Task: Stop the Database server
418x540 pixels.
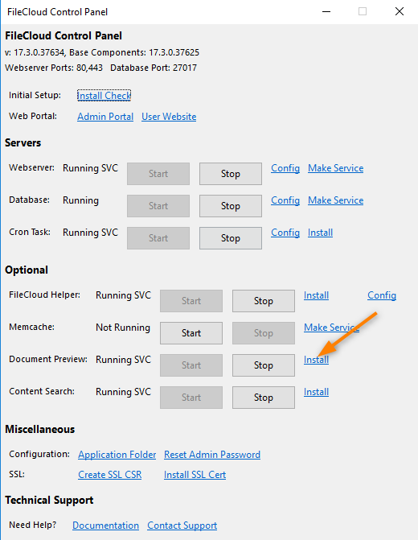Action: click(231, 206)
